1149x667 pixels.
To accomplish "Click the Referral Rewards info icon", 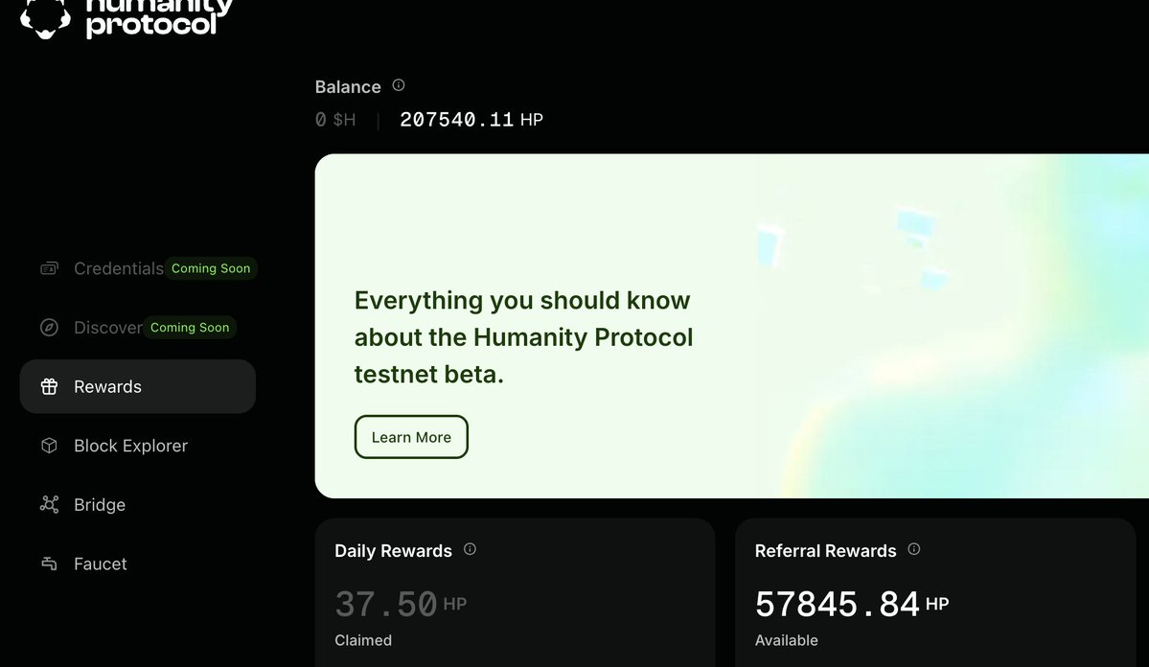I will tap(914, 549).
